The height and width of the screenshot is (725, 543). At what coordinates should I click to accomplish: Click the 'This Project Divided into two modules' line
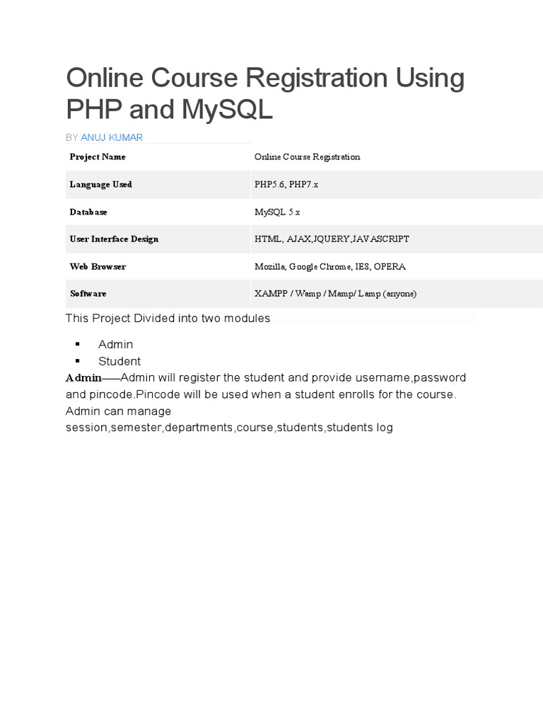point(168,319)
